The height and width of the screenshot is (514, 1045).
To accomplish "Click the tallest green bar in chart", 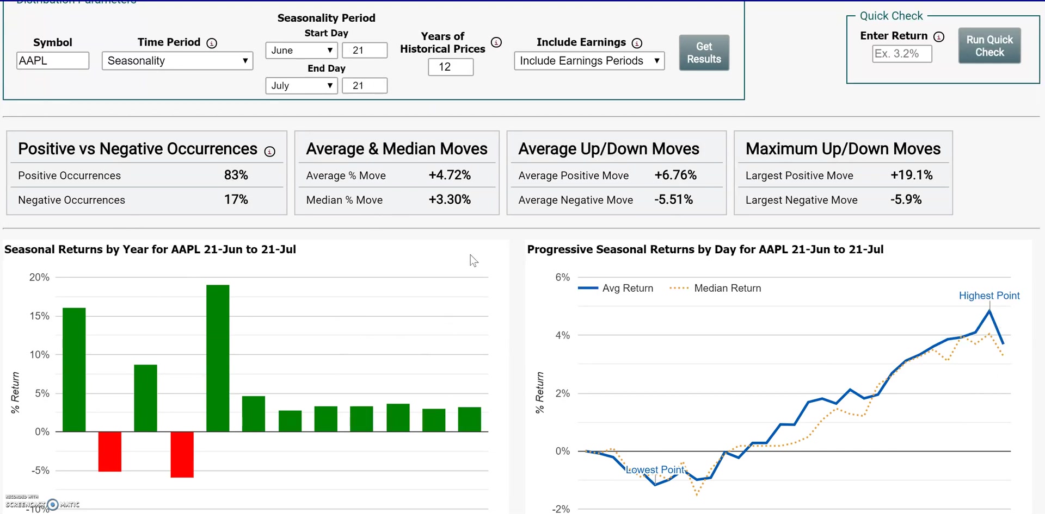I will click(218, 358).
